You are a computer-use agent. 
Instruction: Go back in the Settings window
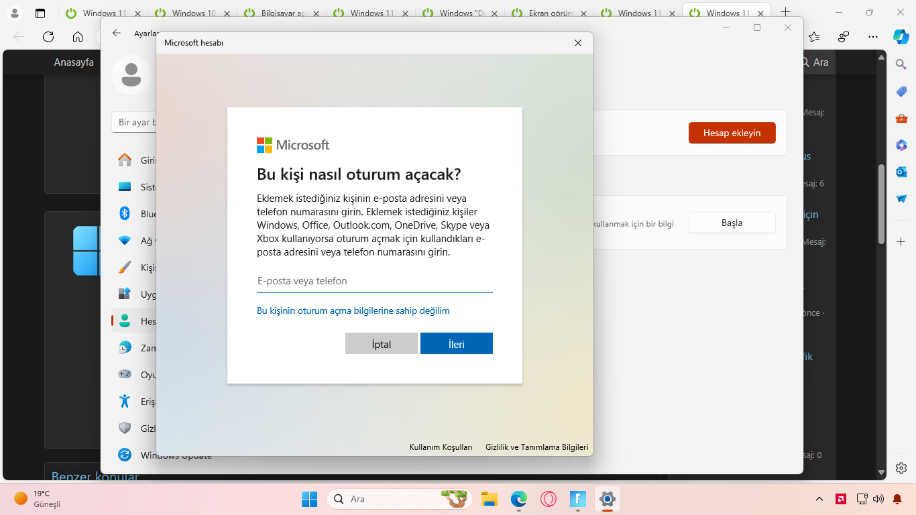(117, 33)
